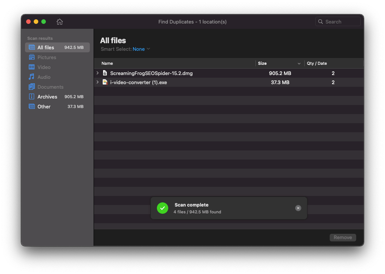The width and height of the screenshot is (385, 274).
Task: Select i-video-converter (1).exe file name
Action: 138,82
